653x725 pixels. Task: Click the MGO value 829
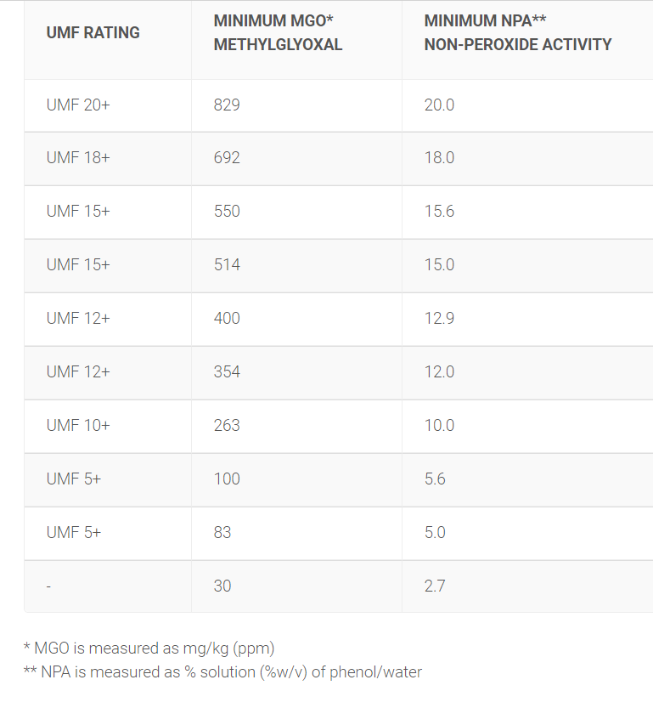coord(227,105)
